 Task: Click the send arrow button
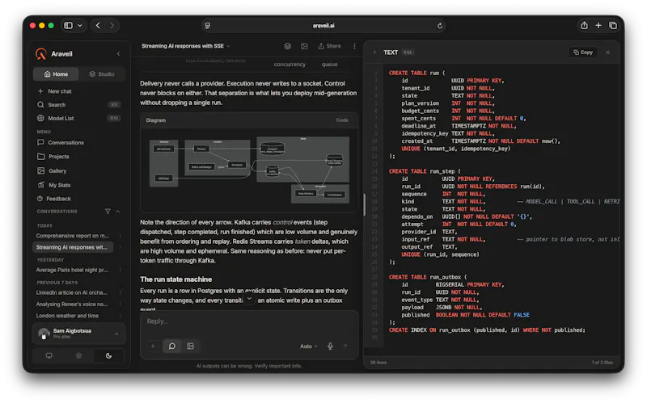click(345, 346)
